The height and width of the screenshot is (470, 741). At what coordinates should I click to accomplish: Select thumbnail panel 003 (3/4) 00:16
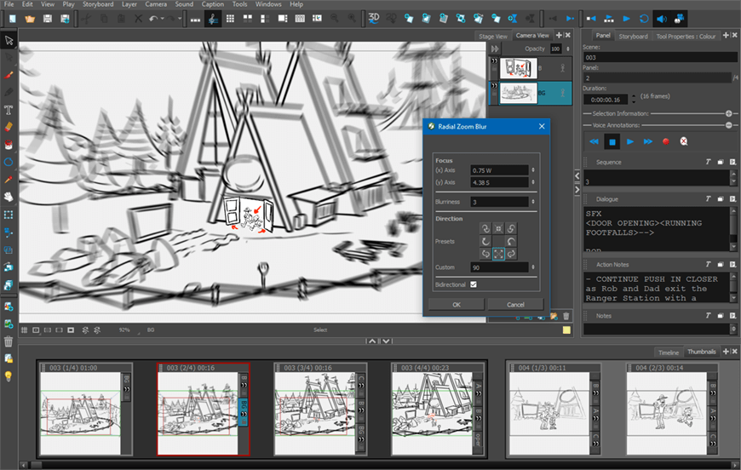point(320,410)
